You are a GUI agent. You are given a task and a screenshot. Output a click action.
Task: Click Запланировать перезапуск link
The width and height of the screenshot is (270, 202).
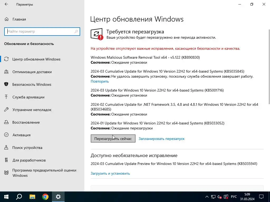point(162,139)
